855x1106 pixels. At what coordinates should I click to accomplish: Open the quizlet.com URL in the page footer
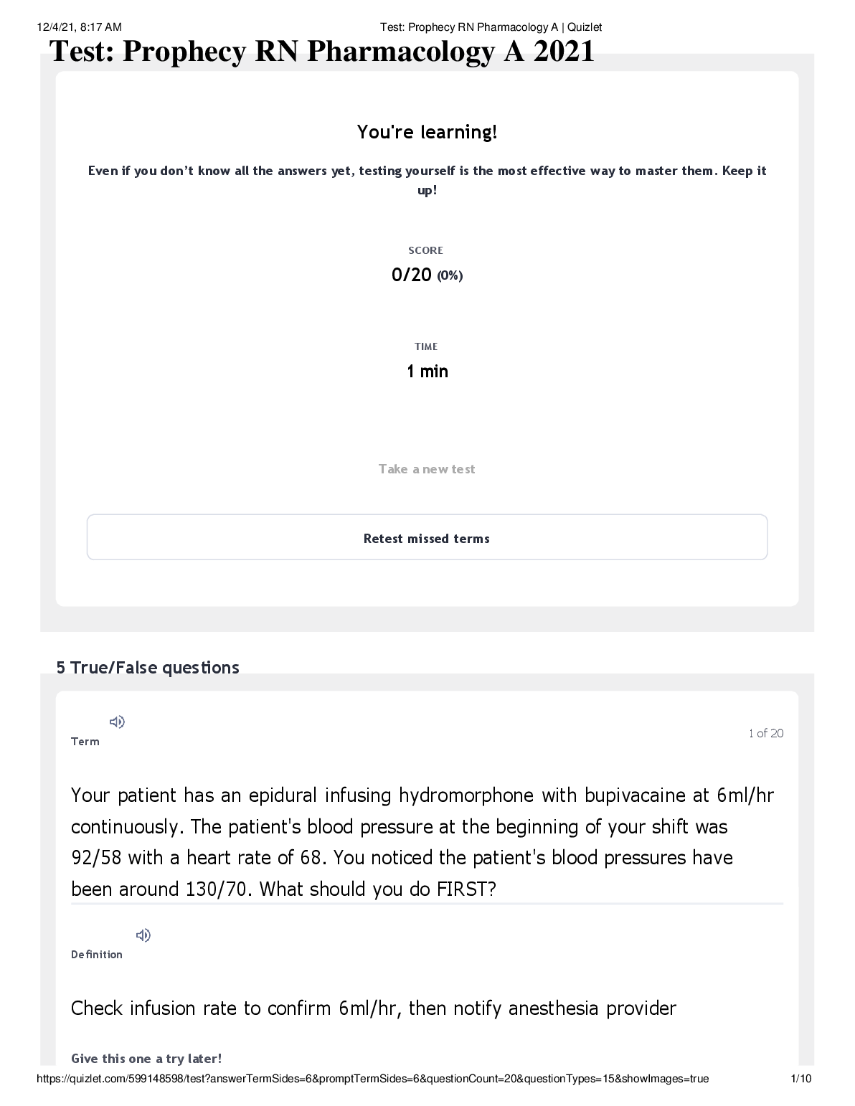pyautogui.click(x=372, y=1079)
